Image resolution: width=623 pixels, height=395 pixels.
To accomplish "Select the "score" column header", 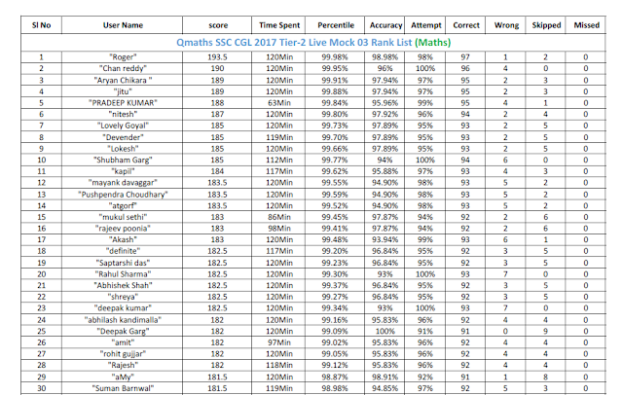I will point(218,25).
